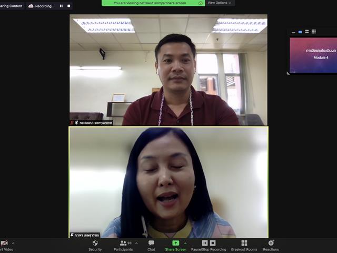Screen dimensions: 337x253
Task: Select the speaking woman's video tile
Action: pyautogui.click(x=168, y=182)
